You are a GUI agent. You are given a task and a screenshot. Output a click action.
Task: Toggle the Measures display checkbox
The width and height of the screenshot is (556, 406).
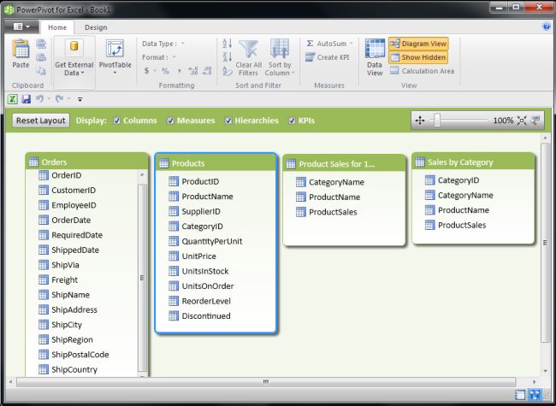[170, 121]
